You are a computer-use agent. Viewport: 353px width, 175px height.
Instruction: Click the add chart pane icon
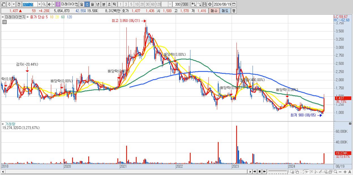coord(292,172)
